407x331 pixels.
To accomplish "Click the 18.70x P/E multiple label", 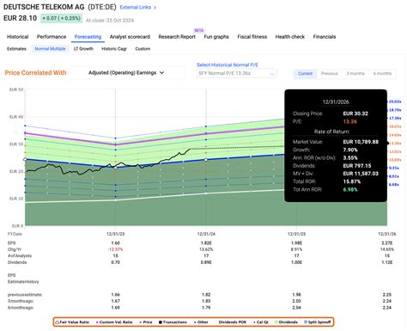I will click(395, 110).
